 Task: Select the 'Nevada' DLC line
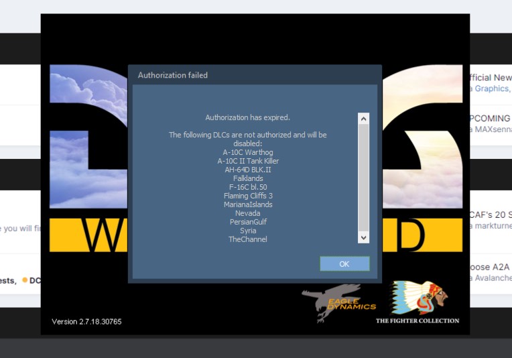248,213
